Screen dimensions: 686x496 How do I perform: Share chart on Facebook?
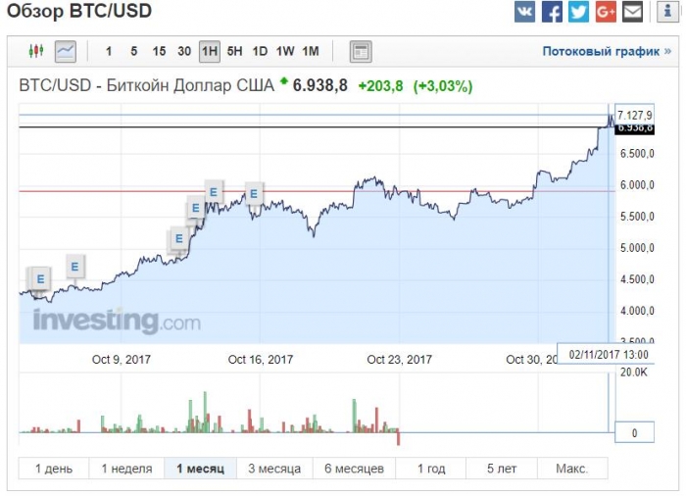(x=552, y=12)
